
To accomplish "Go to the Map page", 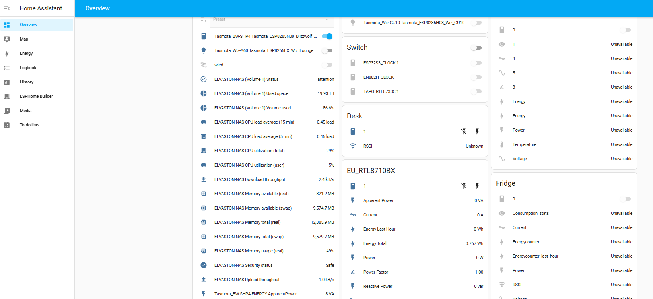I will click(x=37, y=39).
